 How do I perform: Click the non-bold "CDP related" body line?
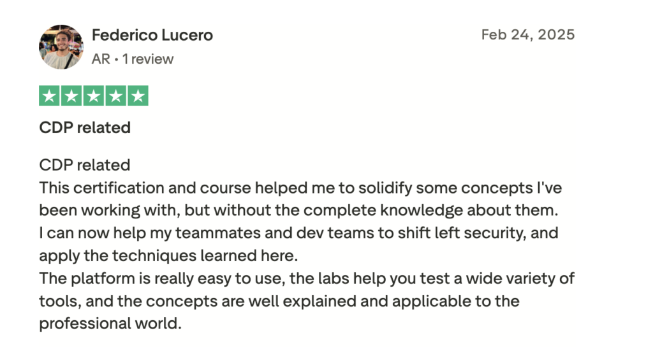point(85,165)
